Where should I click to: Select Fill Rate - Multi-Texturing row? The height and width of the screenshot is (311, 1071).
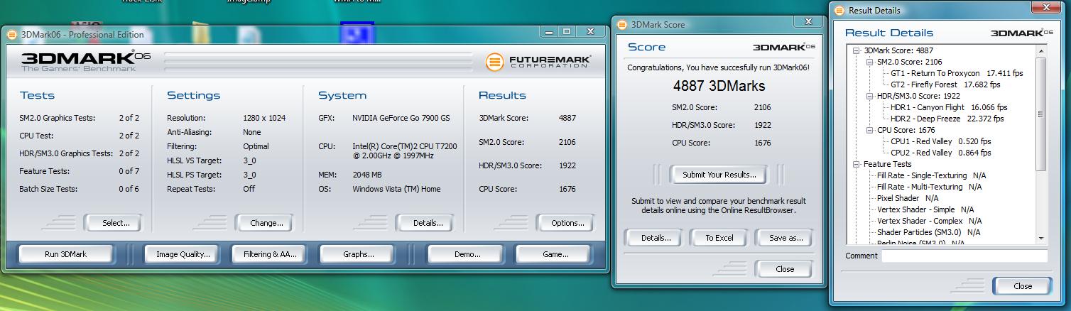929,187
